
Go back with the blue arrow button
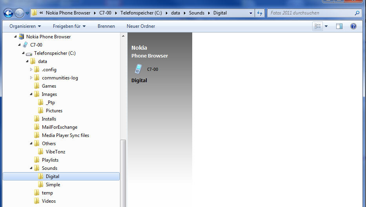pos(8,13)
